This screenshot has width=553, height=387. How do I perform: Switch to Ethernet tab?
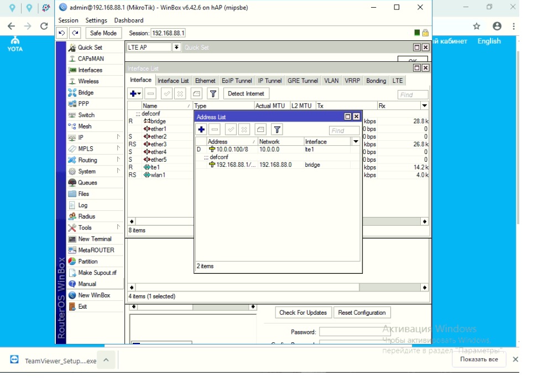205,81
